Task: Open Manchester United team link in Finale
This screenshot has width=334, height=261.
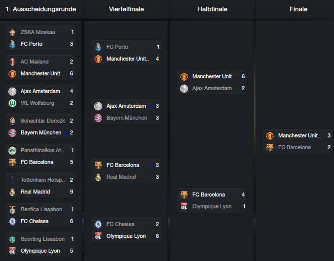Action: click(299, 135)
